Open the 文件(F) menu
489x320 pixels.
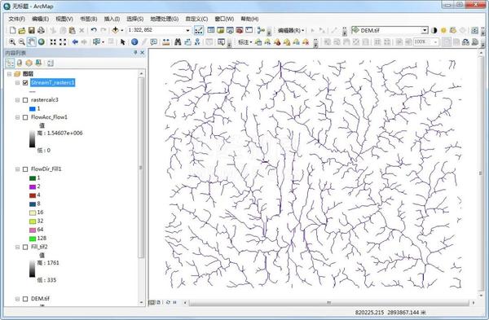(17, 19)
